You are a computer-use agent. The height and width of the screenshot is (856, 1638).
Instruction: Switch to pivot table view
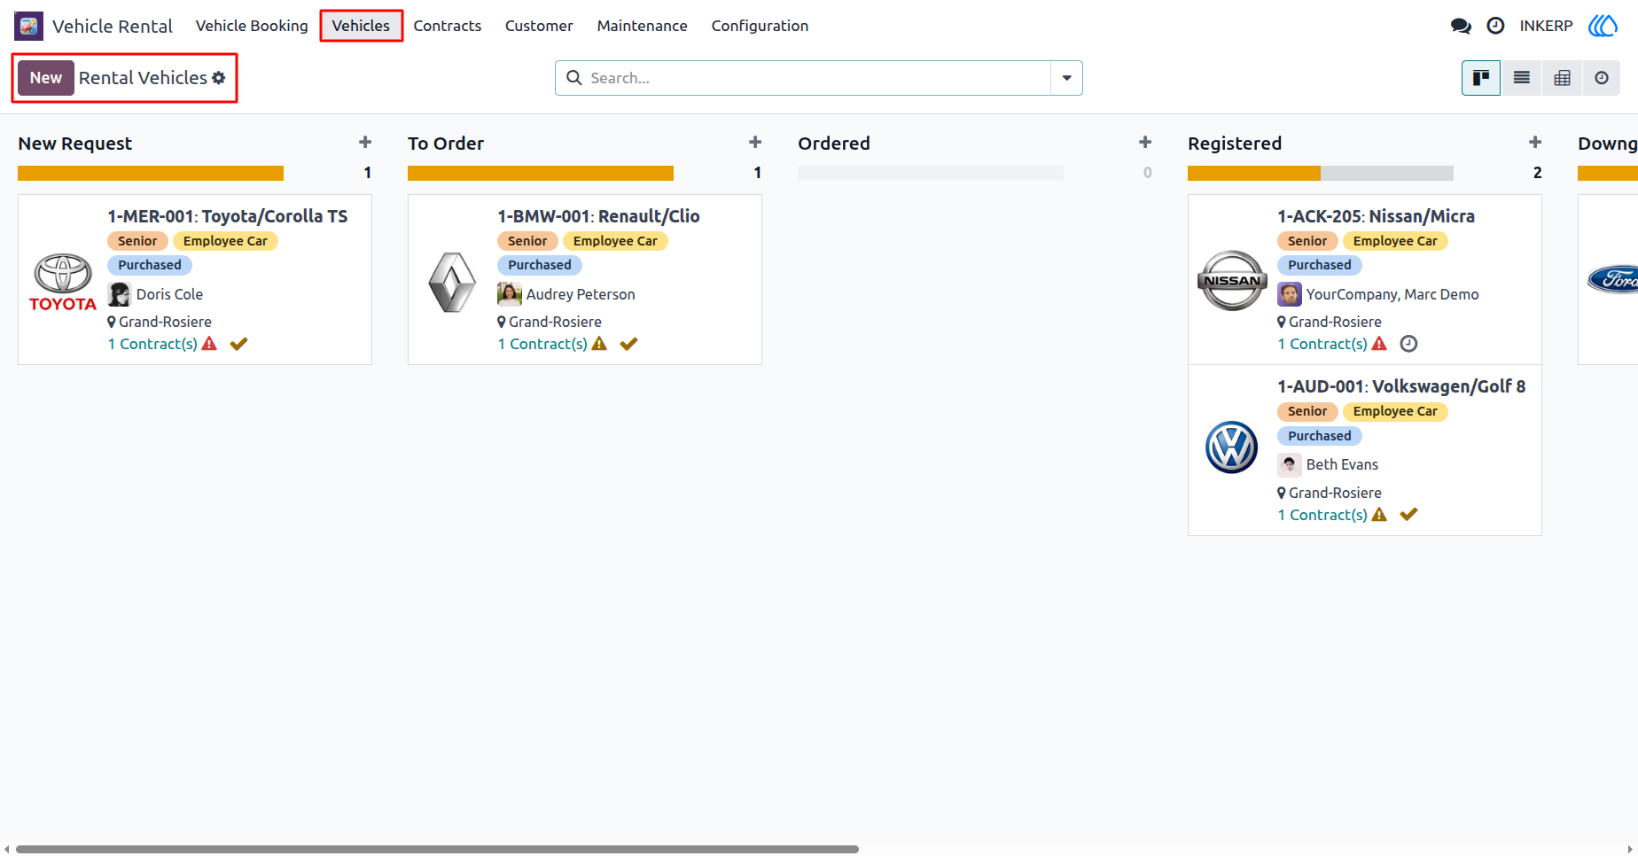(1562, 78)
